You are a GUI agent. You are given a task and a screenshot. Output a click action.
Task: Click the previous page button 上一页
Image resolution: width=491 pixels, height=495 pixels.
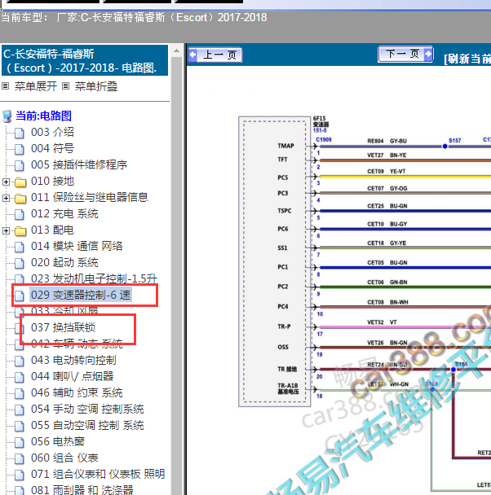coord(215,55)
